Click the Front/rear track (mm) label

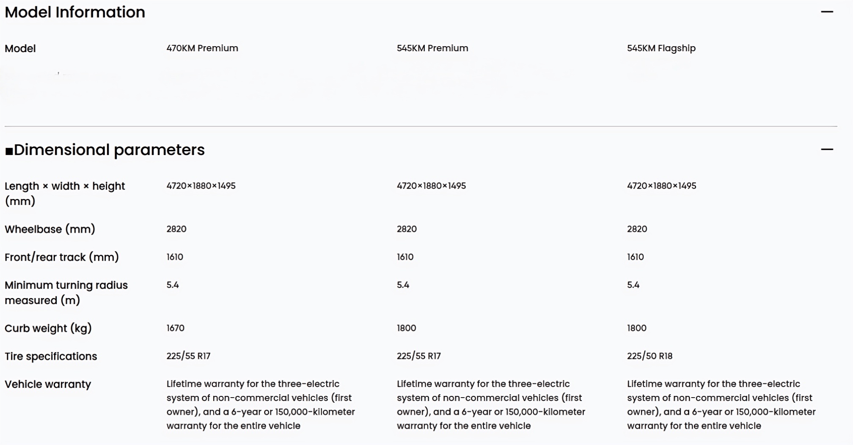click(x=62, y=257)
